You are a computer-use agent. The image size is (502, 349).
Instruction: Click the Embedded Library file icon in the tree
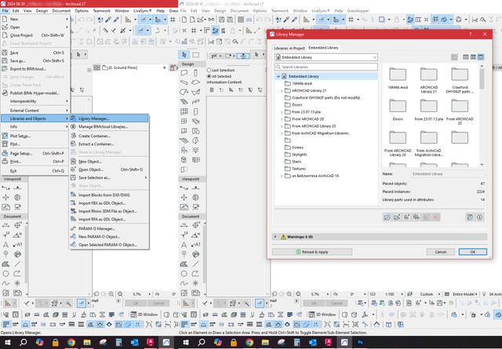tap(284, 77)
